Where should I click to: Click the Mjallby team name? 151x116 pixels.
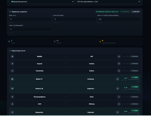[40, 56]
